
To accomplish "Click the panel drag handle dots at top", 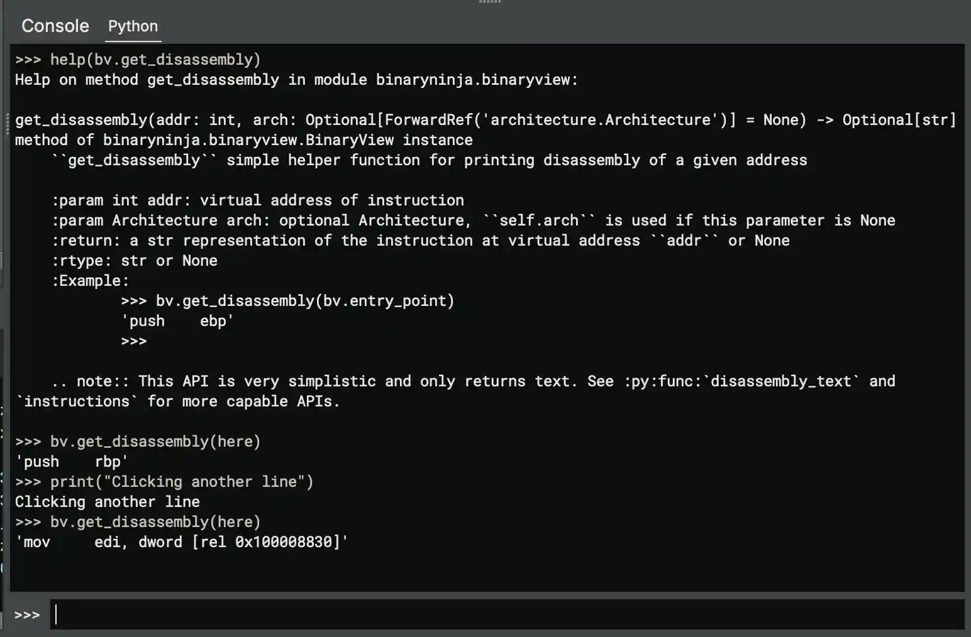I will coord(490,2).
